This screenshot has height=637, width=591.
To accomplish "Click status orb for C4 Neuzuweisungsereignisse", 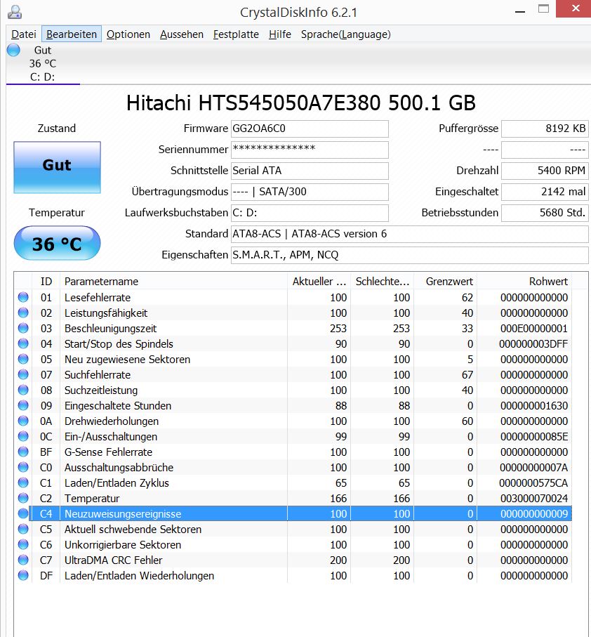I will (x=23, y=513).
